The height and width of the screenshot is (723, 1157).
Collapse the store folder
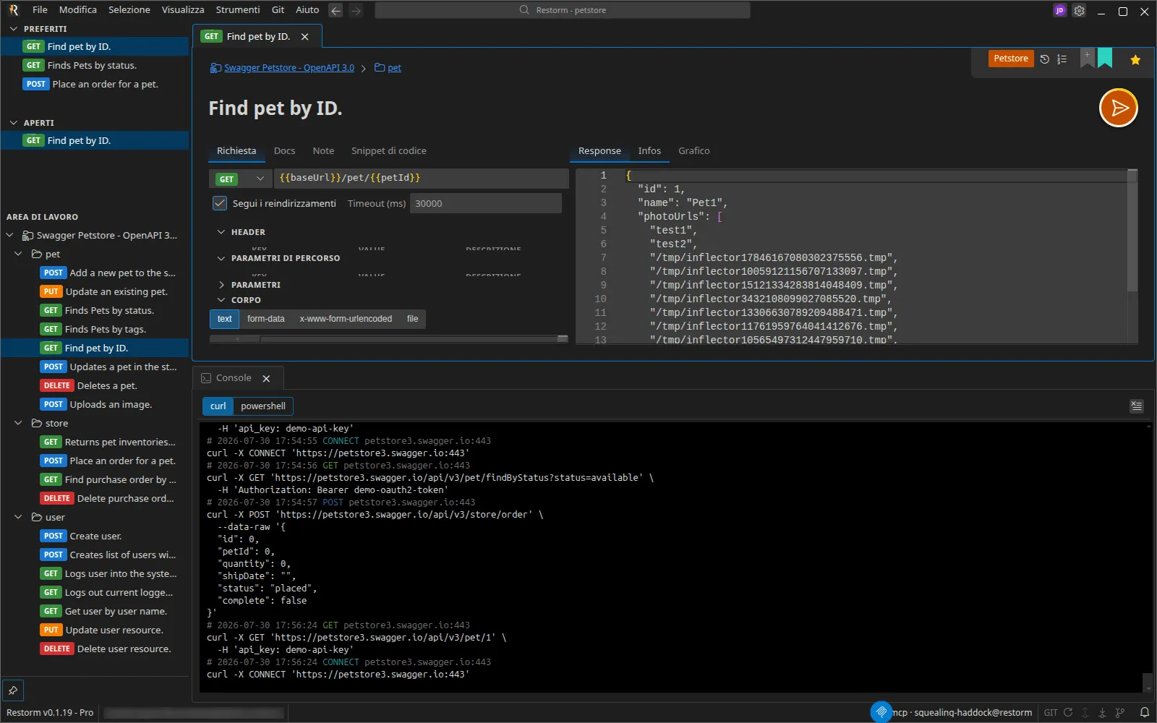point(19,423)
